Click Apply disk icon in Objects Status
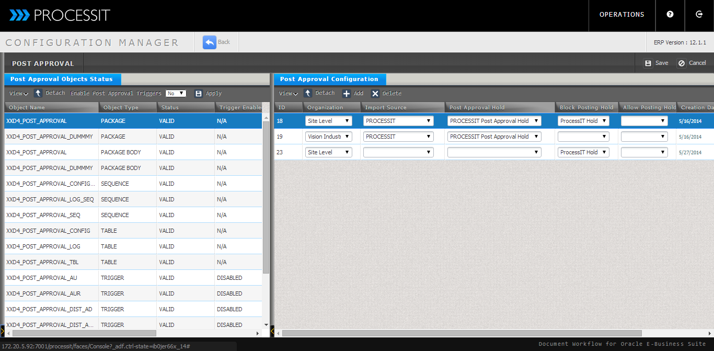 [199, 94]
